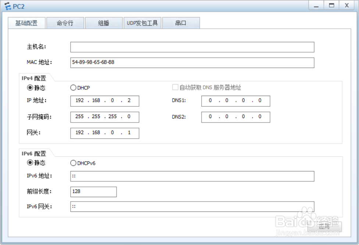This screenshot has width=359, height=245.
Task: Open the 命令行 tab
Action: pyautogui.click(x=65, y=23)
